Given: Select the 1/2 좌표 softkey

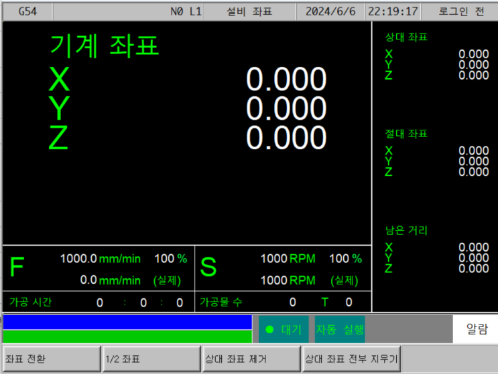Looking at the screenshot, I should coord(151,359).
